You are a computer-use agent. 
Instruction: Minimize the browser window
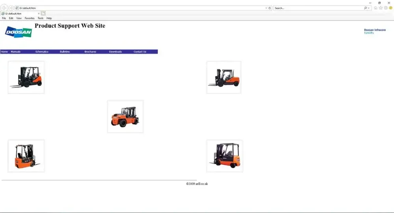coord(370,3)
